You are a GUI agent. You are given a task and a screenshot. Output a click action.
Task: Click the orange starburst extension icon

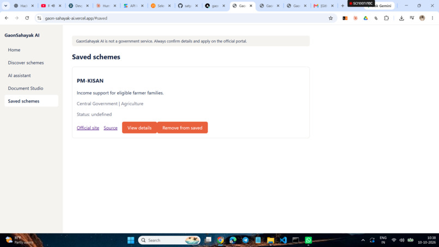click(x=355, y=18)
